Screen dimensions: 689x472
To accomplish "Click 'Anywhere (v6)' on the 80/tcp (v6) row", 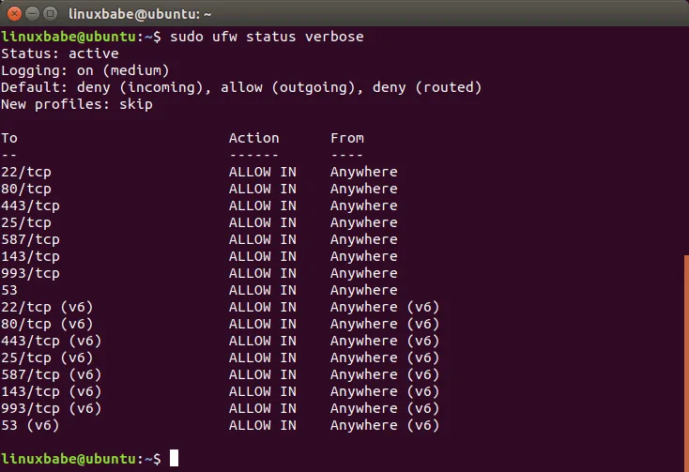I will pyautogui.click(x=385, y=324).
